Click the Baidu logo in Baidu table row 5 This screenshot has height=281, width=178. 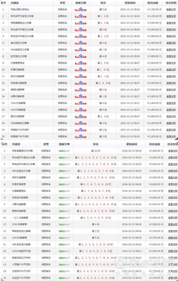(81, 36)
